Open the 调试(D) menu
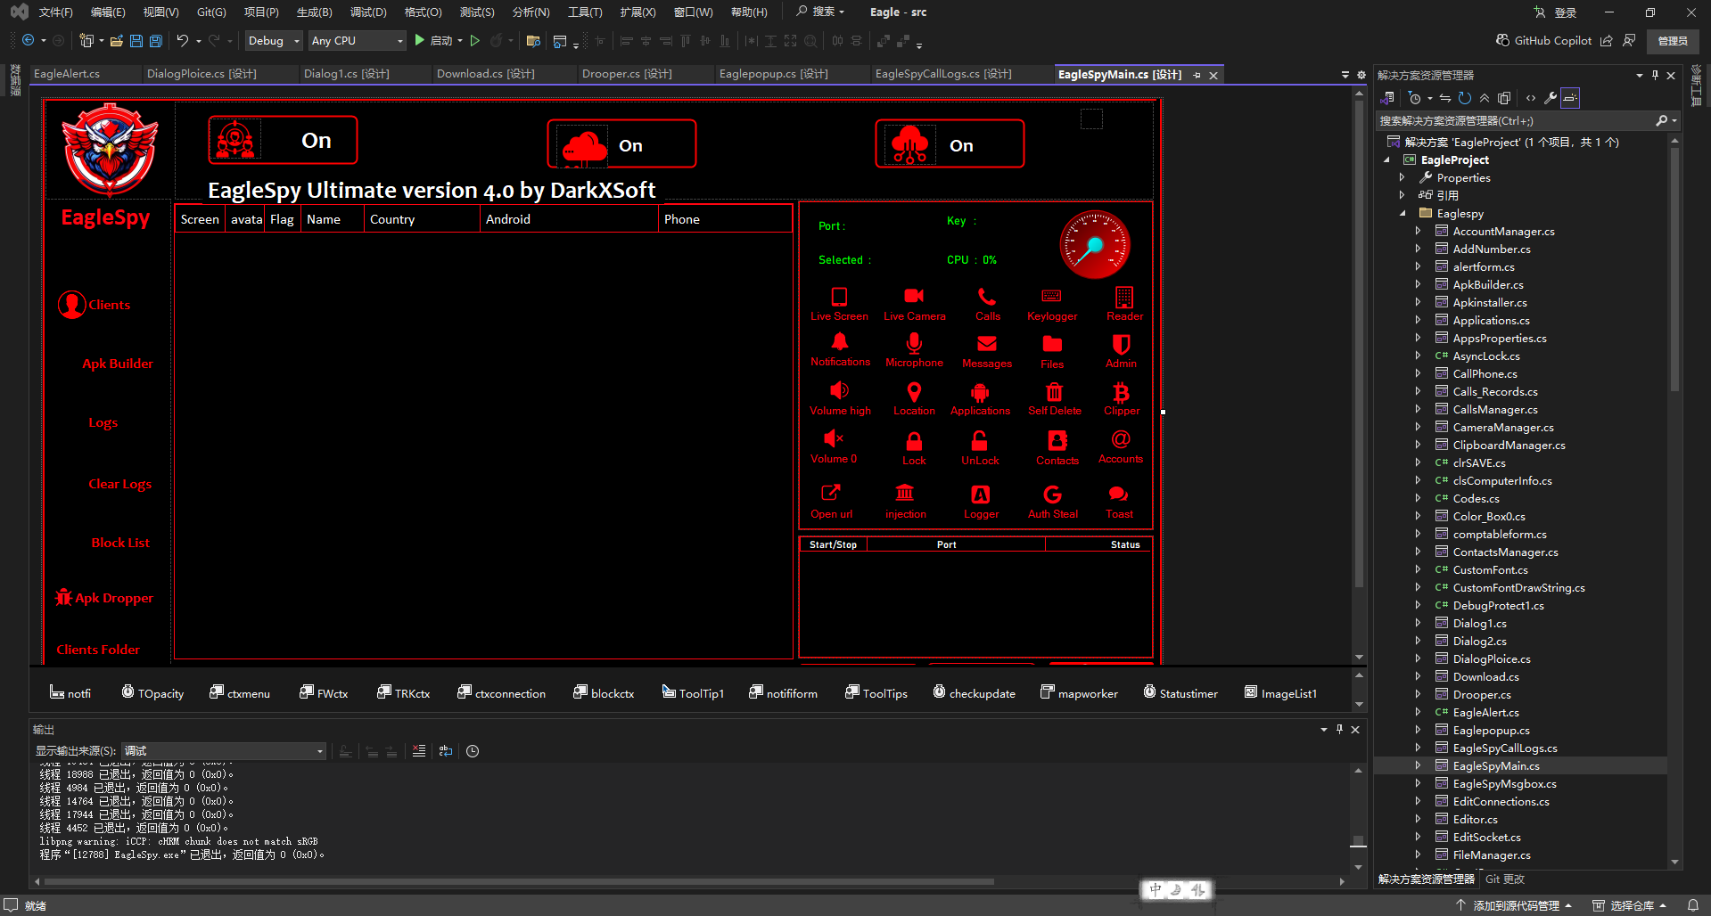The image size is (1711, 916). 367,12
